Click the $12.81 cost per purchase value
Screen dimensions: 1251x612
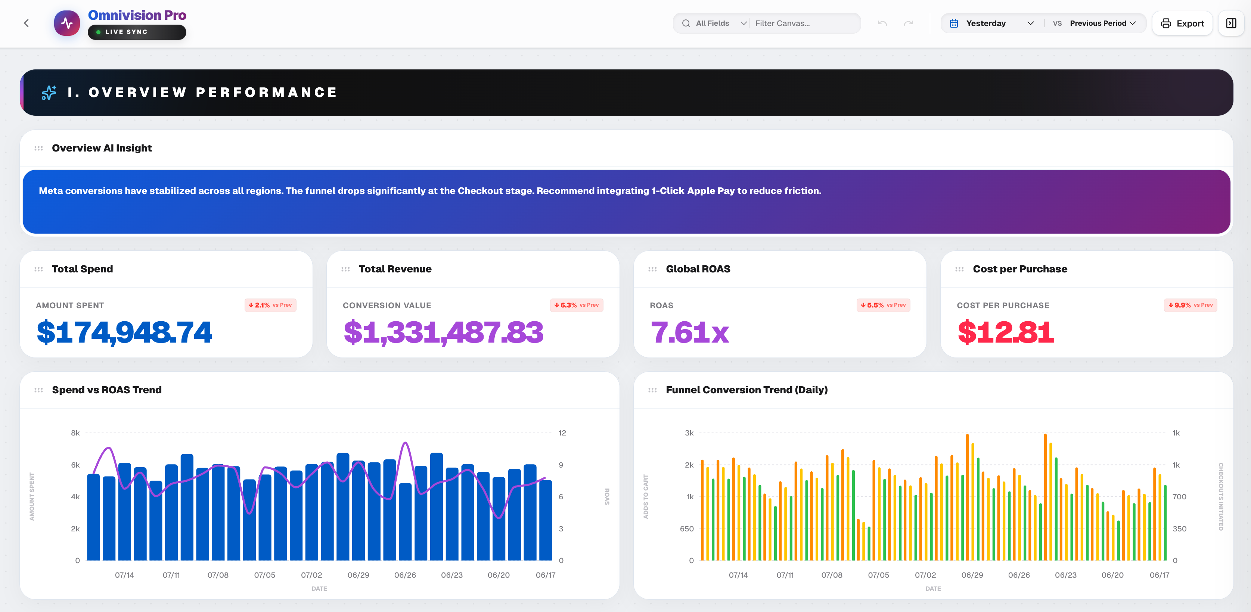[x=1006, y=332]
